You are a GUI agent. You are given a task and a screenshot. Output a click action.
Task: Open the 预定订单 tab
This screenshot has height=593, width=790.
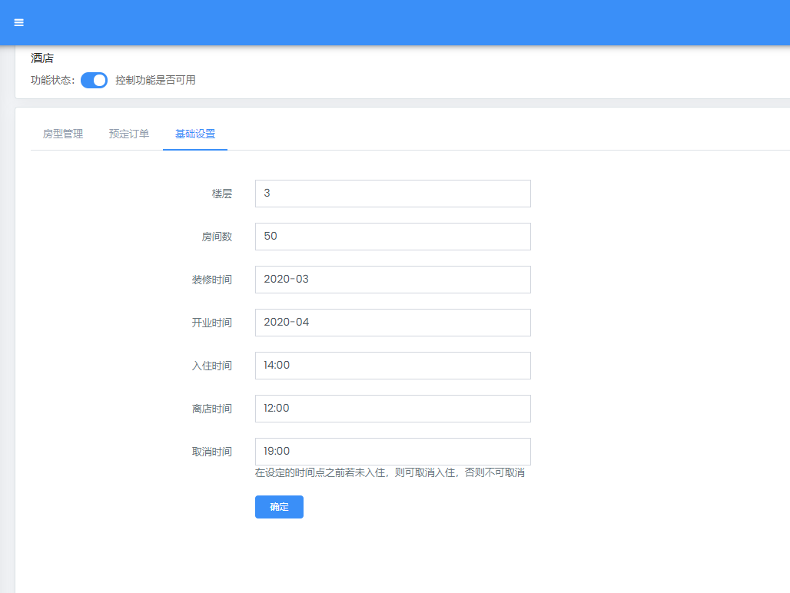[129, 134]
